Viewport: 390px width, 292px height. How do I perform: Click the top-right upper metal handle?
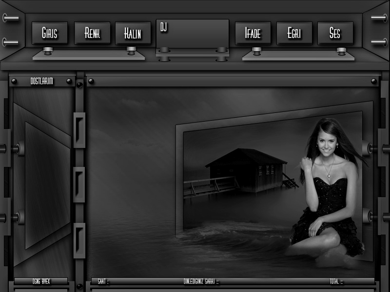[x=378, y=18]
